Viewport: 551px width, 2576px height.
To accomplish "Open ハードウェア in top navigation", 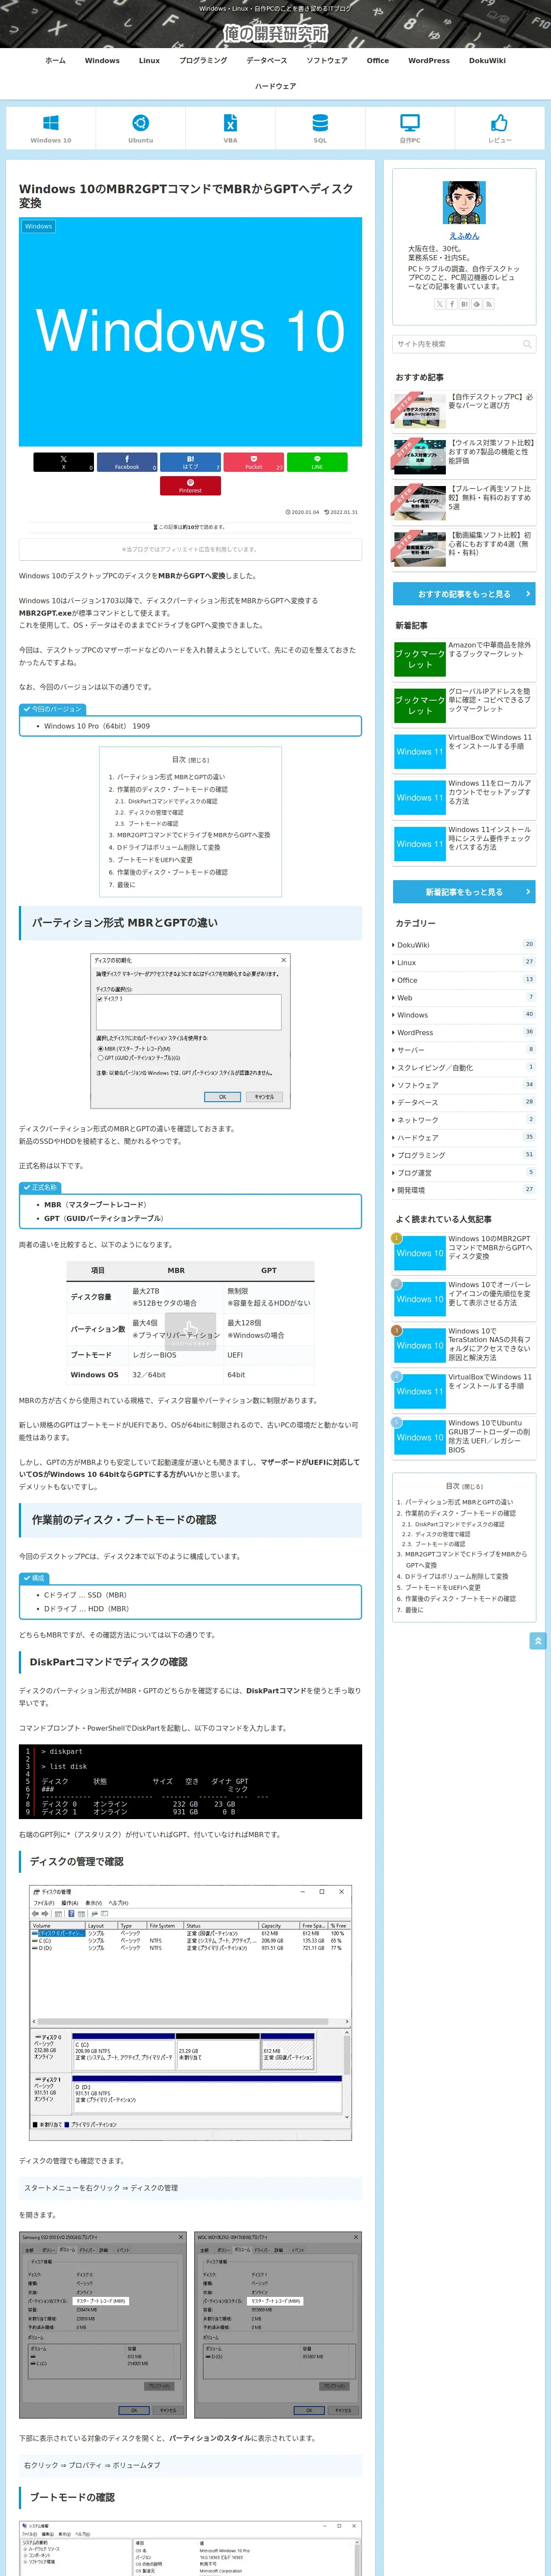I will coord(275,86).
